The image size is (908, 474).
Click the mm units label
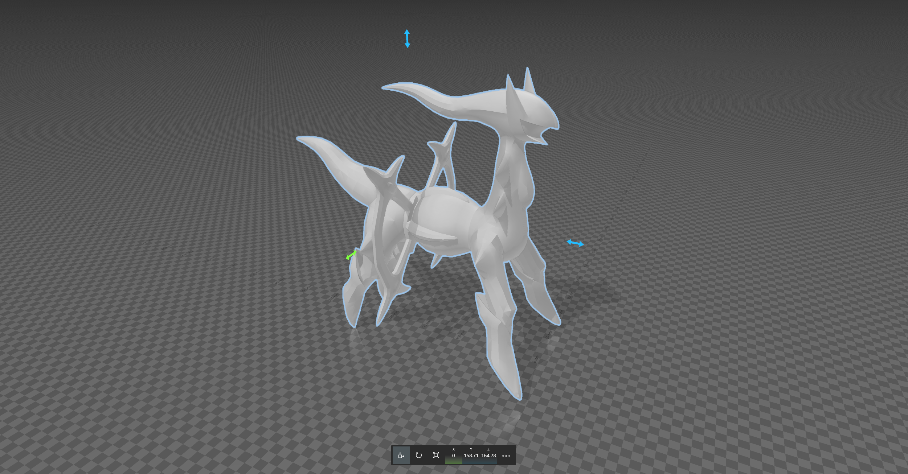pos(506,456)
